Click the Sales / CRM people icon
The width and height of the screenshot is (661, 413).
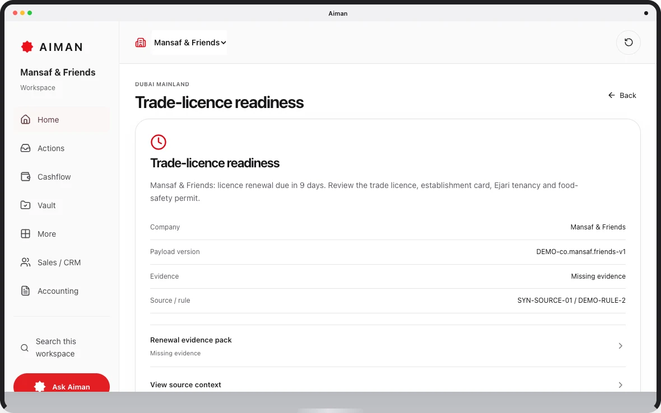pyautogui.click(x=25, y=262)
